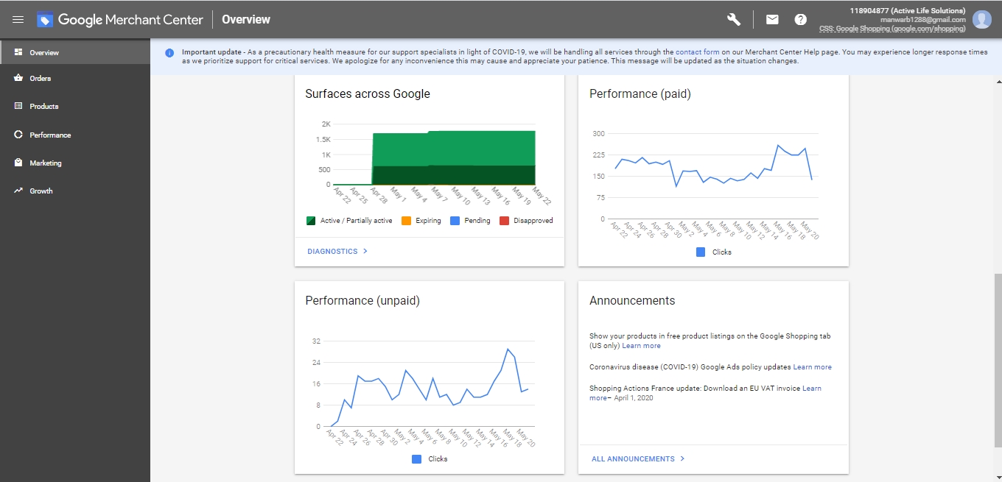Click the contact form link in banner

point(697,52)
